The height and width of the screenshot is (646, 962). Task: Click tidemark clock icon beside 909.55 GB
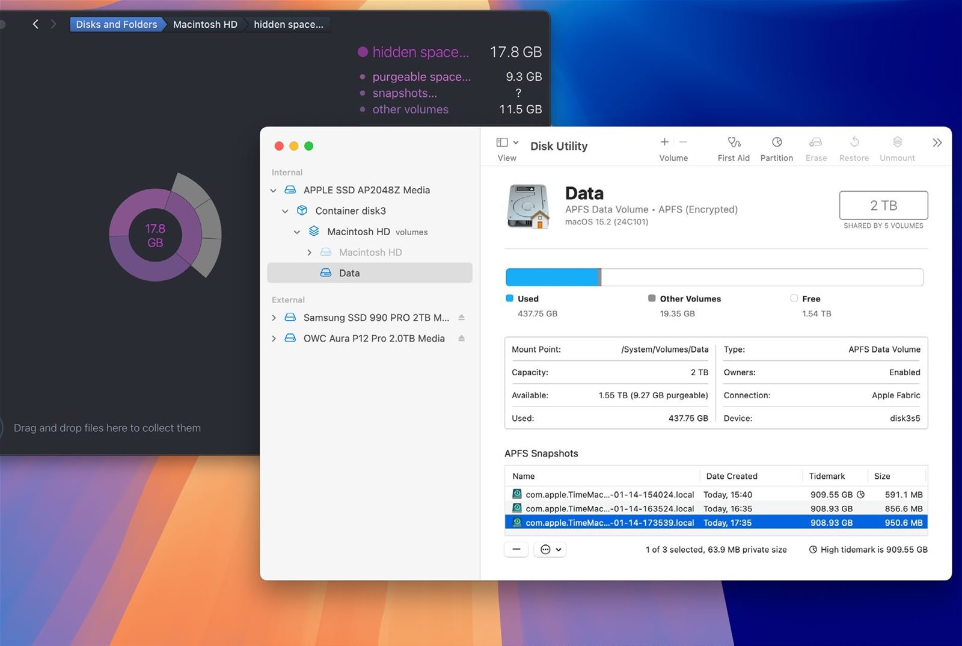click(860, 494)
